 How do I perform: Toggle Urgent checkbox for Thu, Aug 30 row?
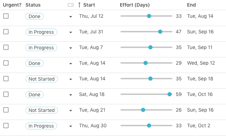[x=6, y=126]
